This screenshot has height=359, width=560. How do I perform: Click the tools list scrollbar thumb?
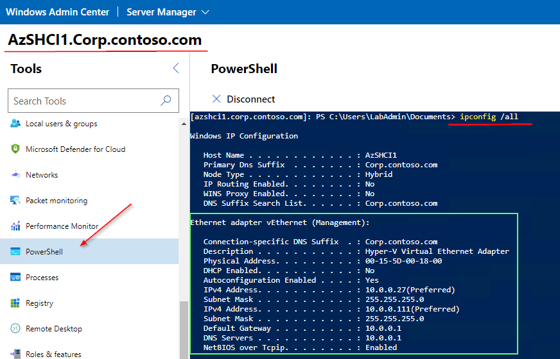[184, 330]
